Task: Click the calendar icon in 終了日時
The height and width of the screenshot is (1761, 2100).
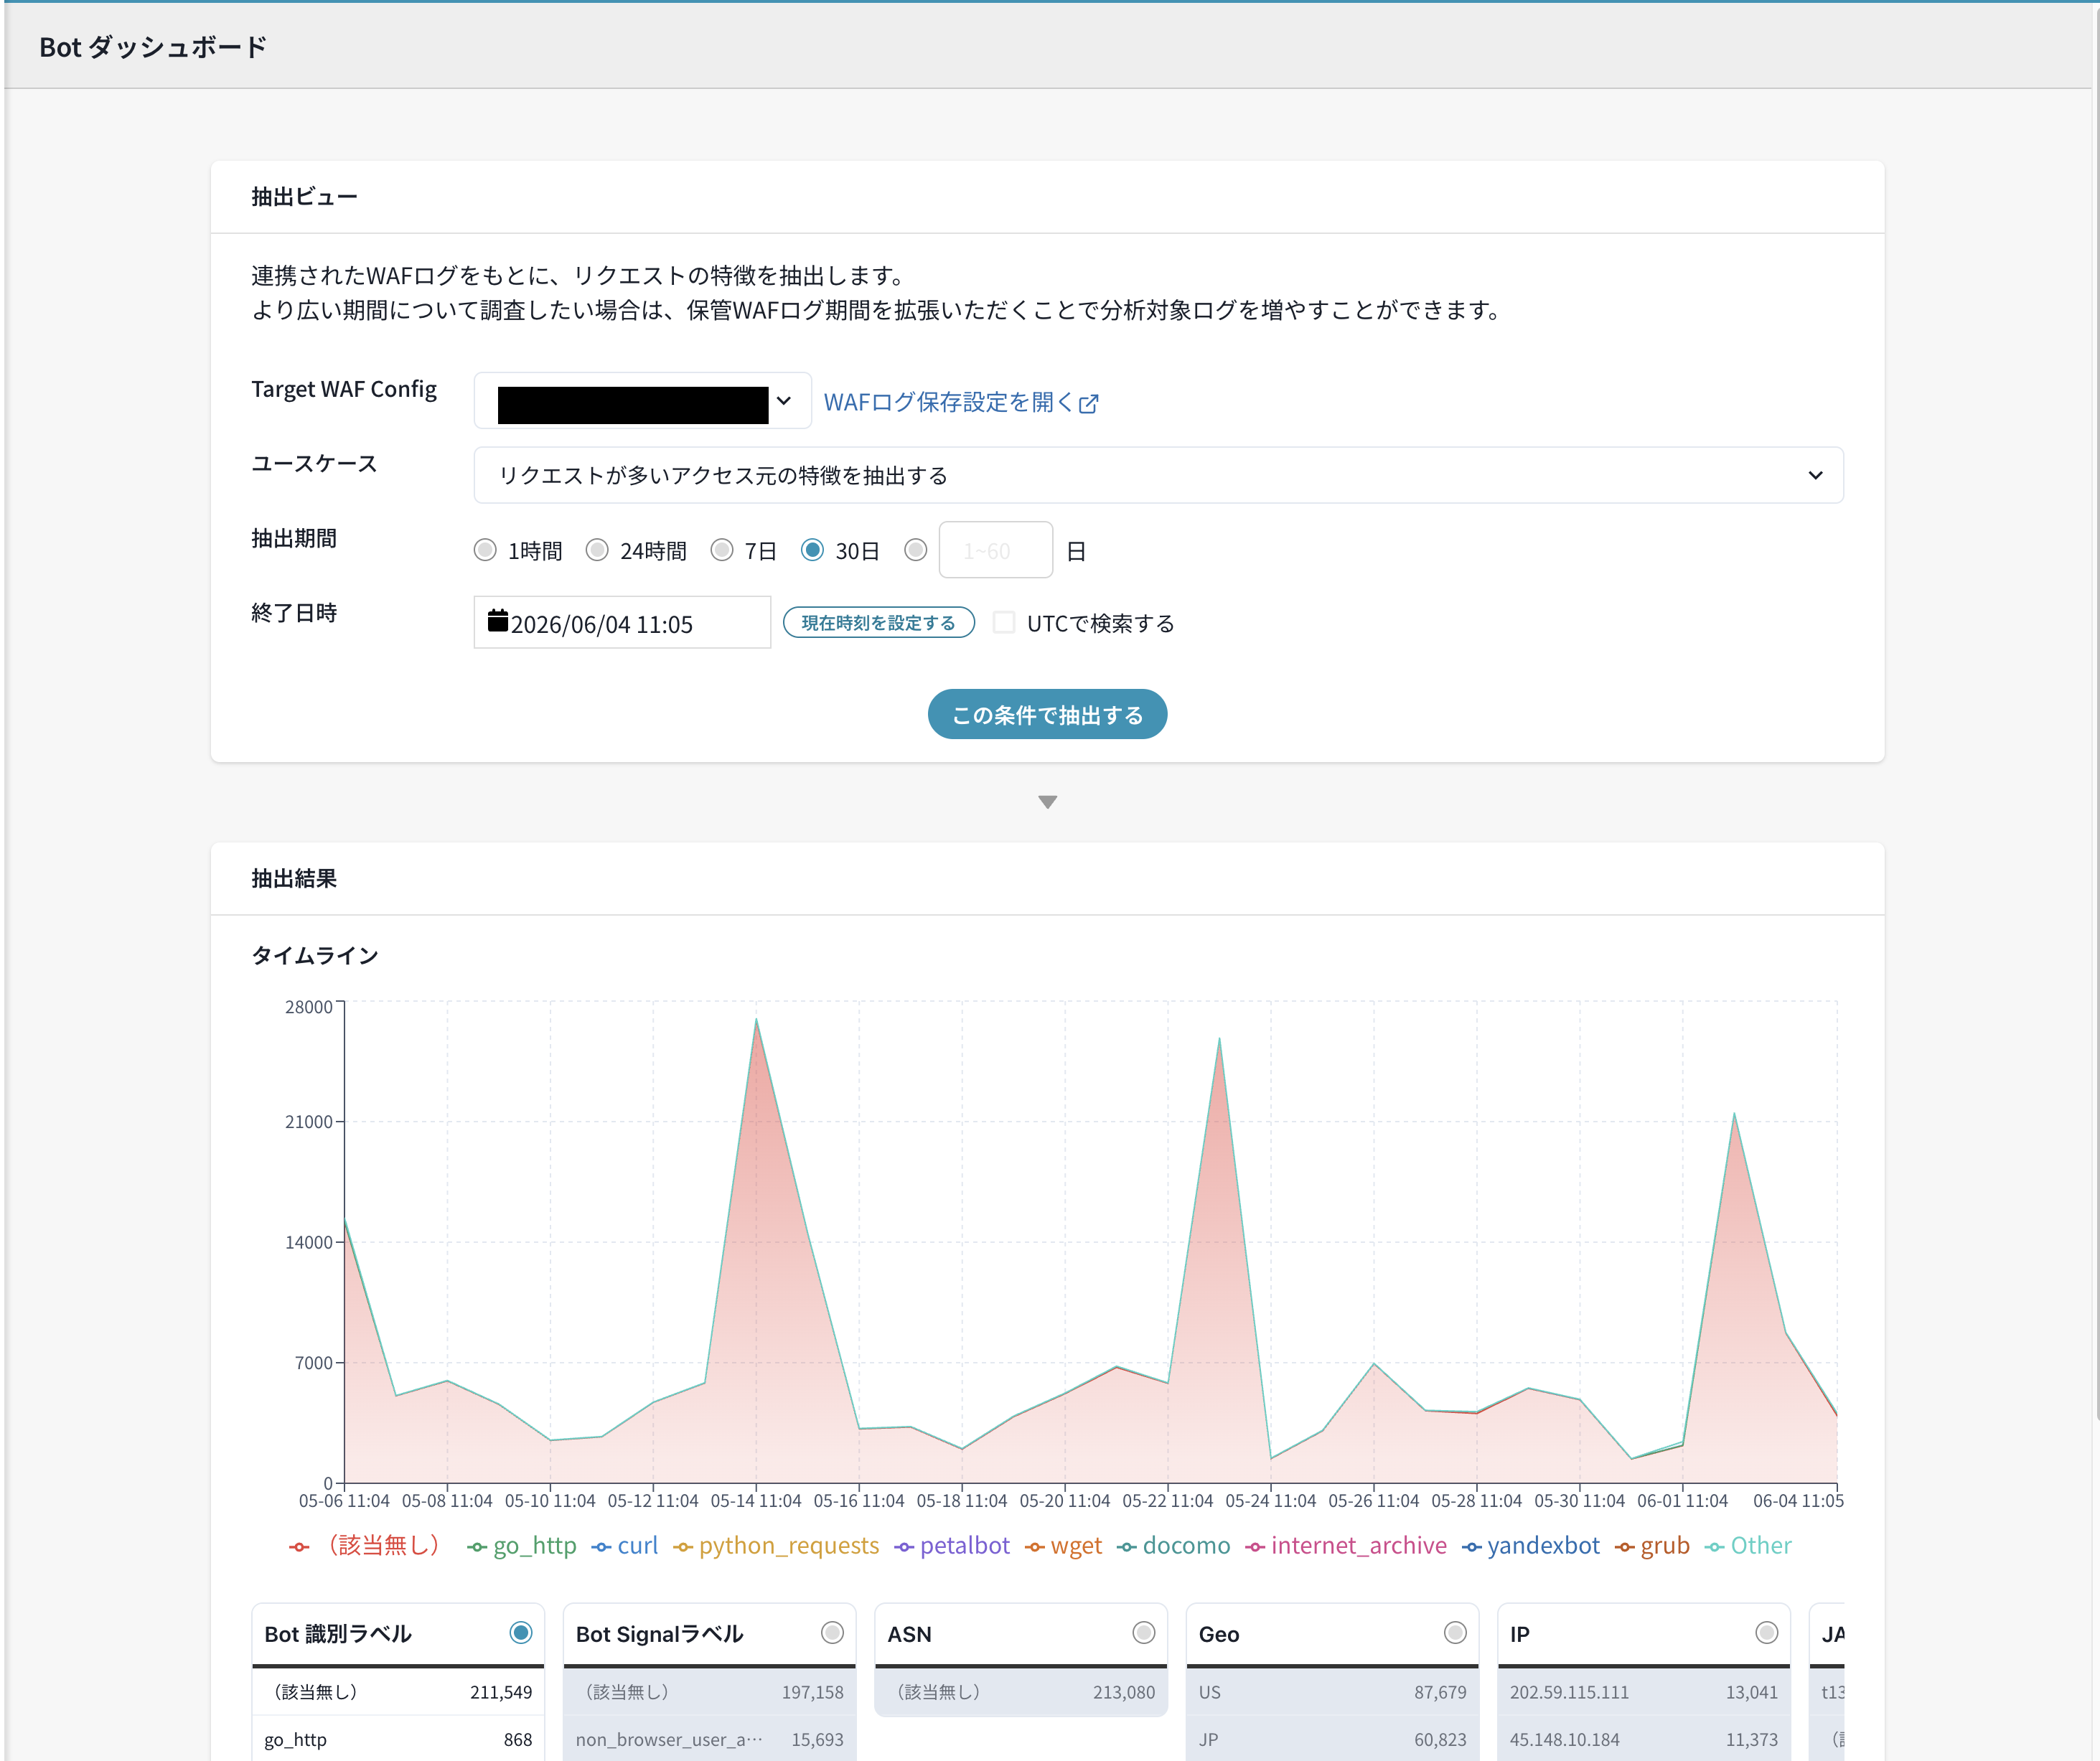Action: click(497, 621)
